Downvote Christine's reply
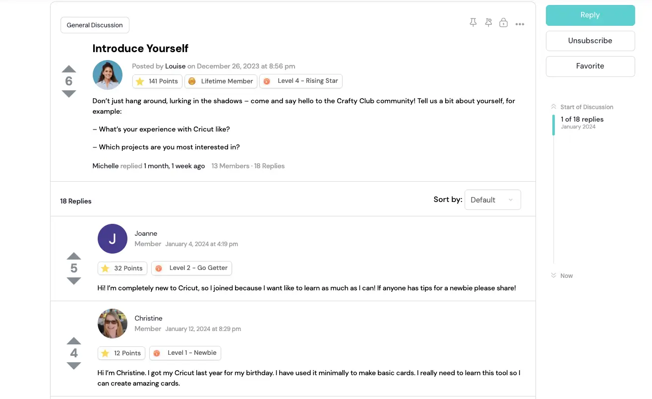Viewport: 652px width, 399px height. 74,366
